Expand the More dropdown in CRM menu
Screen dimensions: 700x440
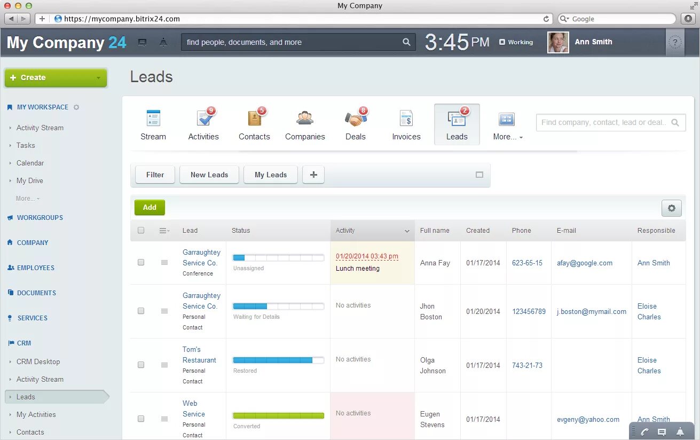508,136
